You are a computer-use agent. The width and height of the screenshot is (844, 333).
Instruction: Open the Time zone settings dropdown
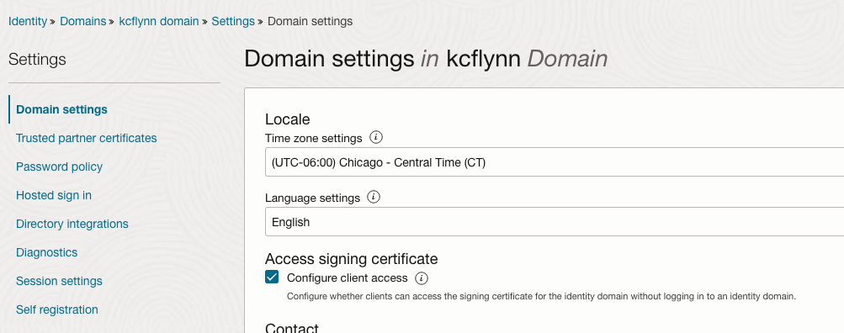tap(555, 162)
